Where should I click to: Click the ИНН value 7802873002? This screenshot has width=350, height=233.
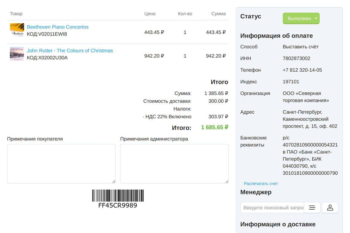[x=296, y=58]
